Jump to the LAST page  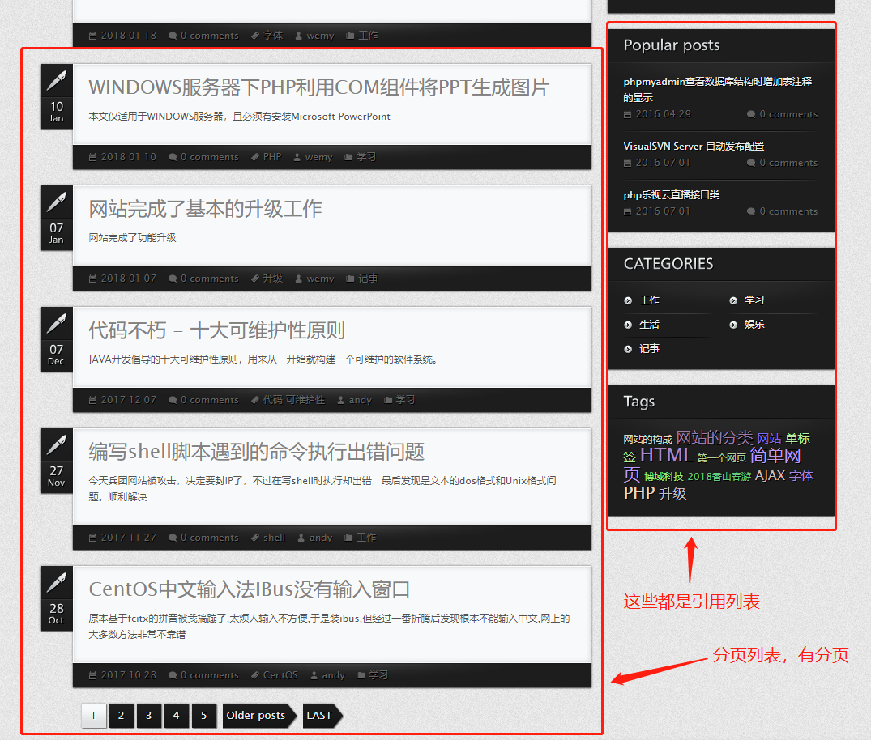pos(319,716)
